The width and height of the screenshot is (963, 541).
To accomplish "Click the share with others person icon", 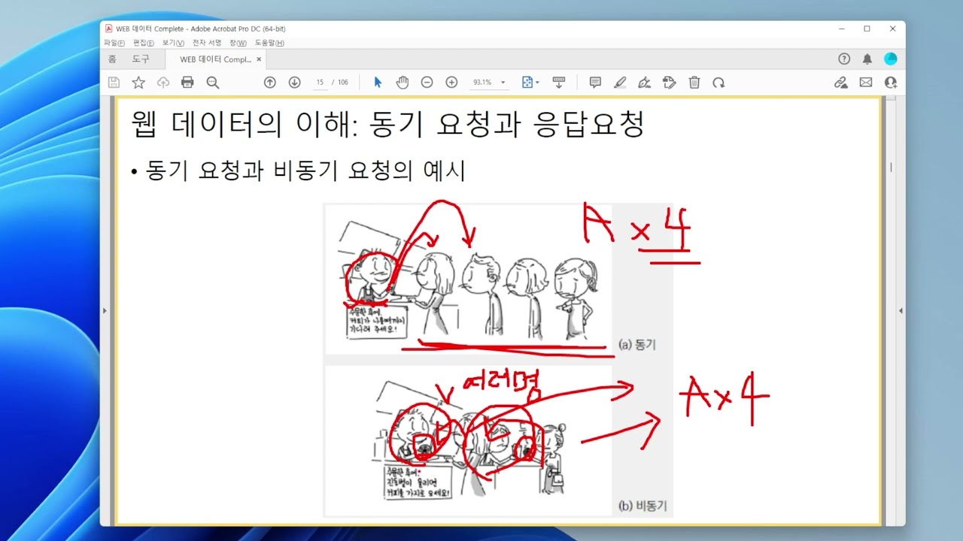I will point(891,82).
